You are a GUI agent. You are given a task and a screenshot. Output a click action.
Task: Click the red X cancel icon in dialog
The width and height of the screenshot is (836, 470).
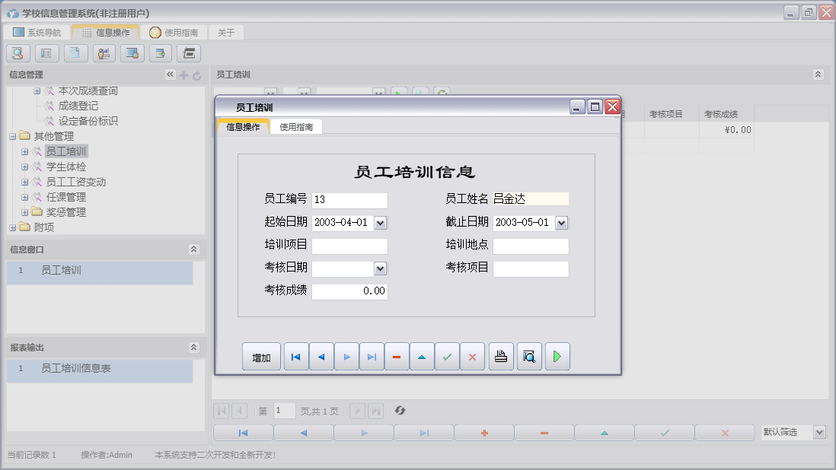(472, 357)
